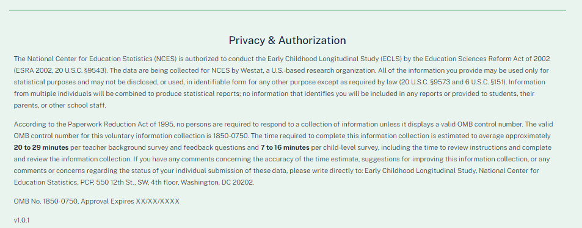Click the Approval Expires XX/XX/XXXX text
The image size is (582, 228).
coord(130,201)
